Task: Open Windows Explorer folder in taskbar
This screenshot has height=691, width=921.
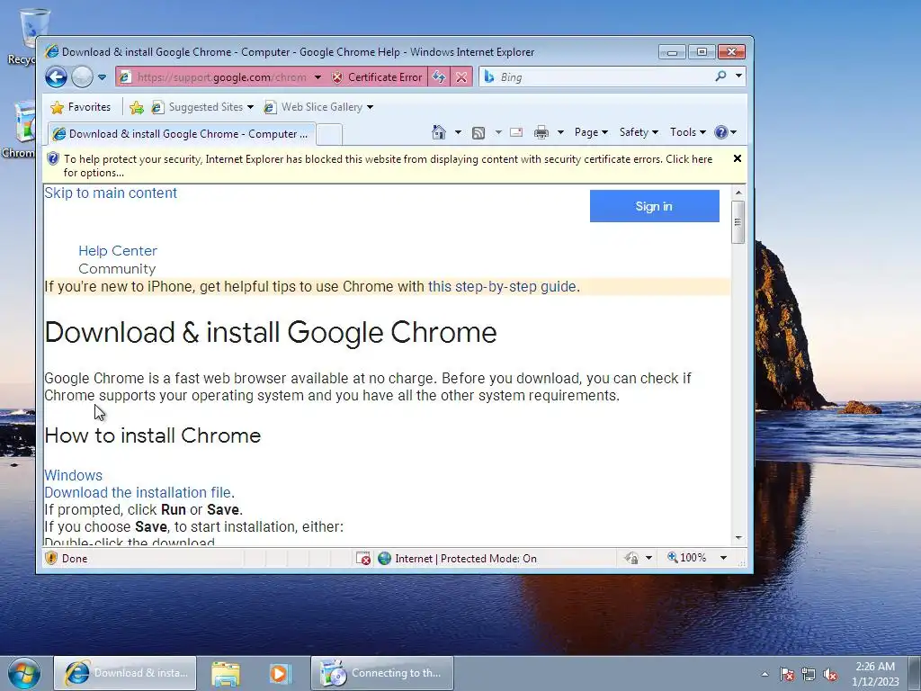Action: pos(226,674)
